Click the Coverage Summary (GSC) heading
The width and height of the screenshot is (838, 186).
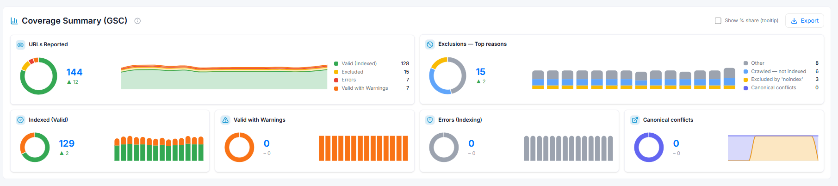tap(74, 21)
